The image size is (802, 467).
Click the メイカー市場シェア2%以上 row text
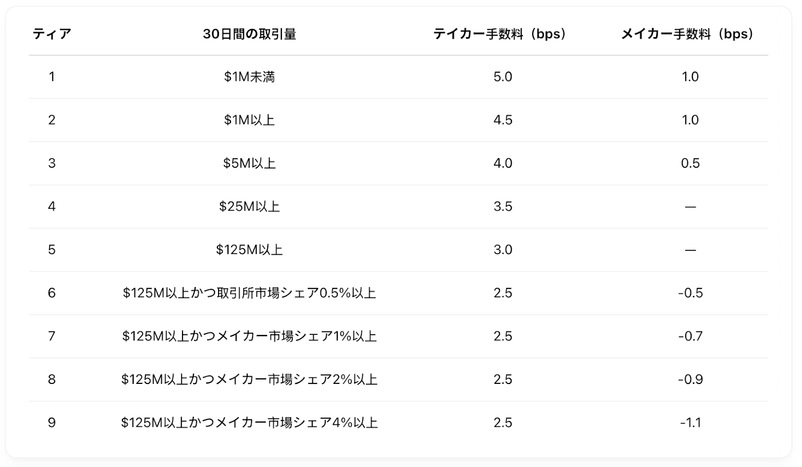[x=250, y=379]
